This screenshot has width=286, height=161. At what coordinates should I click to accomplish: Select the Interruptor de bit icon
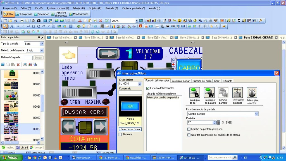[x=195, y=93]
